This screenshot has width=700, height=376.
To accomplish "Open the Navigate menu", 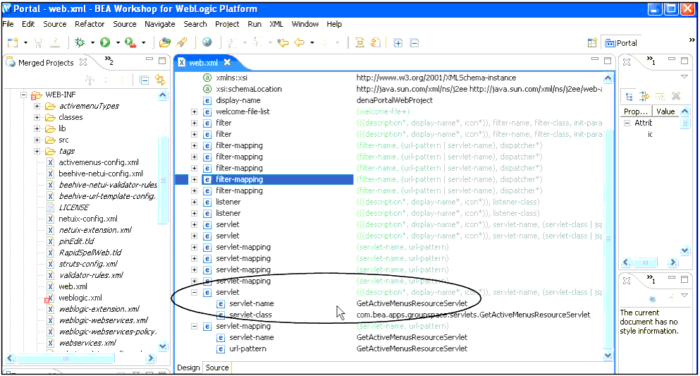I will tap(160, 24).
